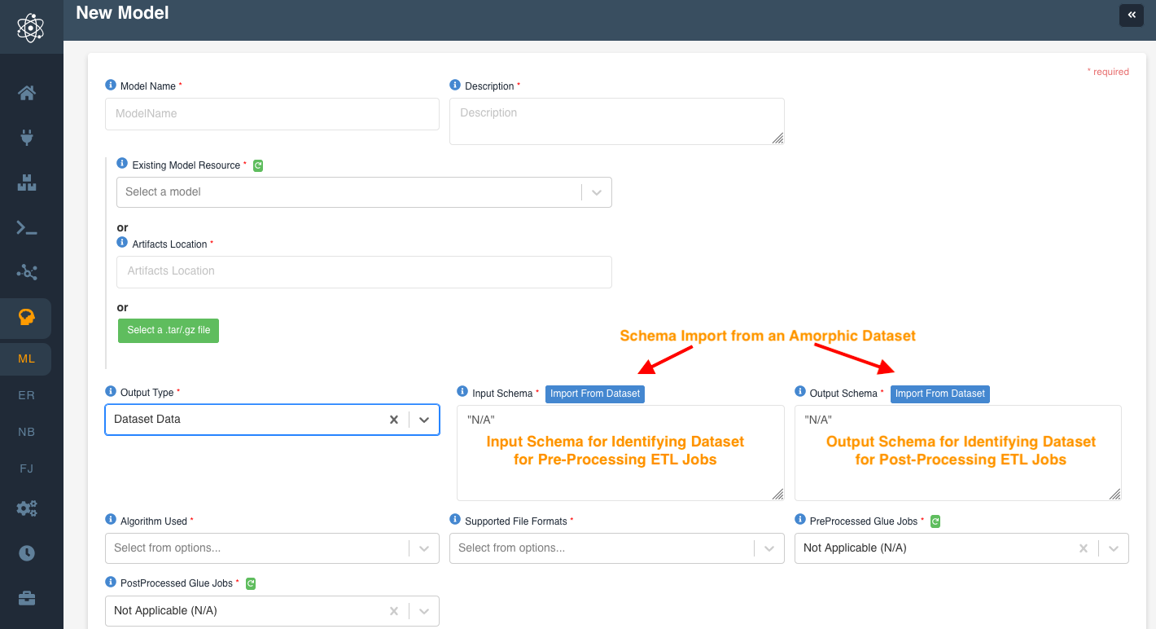The height and width of the screenshot is (629, 1156).
Task: Click the atom logo icon in sidebar
Action: 30,28
